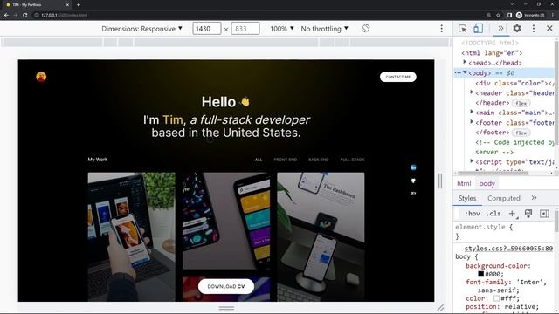Open DevTools customize three-dot menu

coord(534,29)
